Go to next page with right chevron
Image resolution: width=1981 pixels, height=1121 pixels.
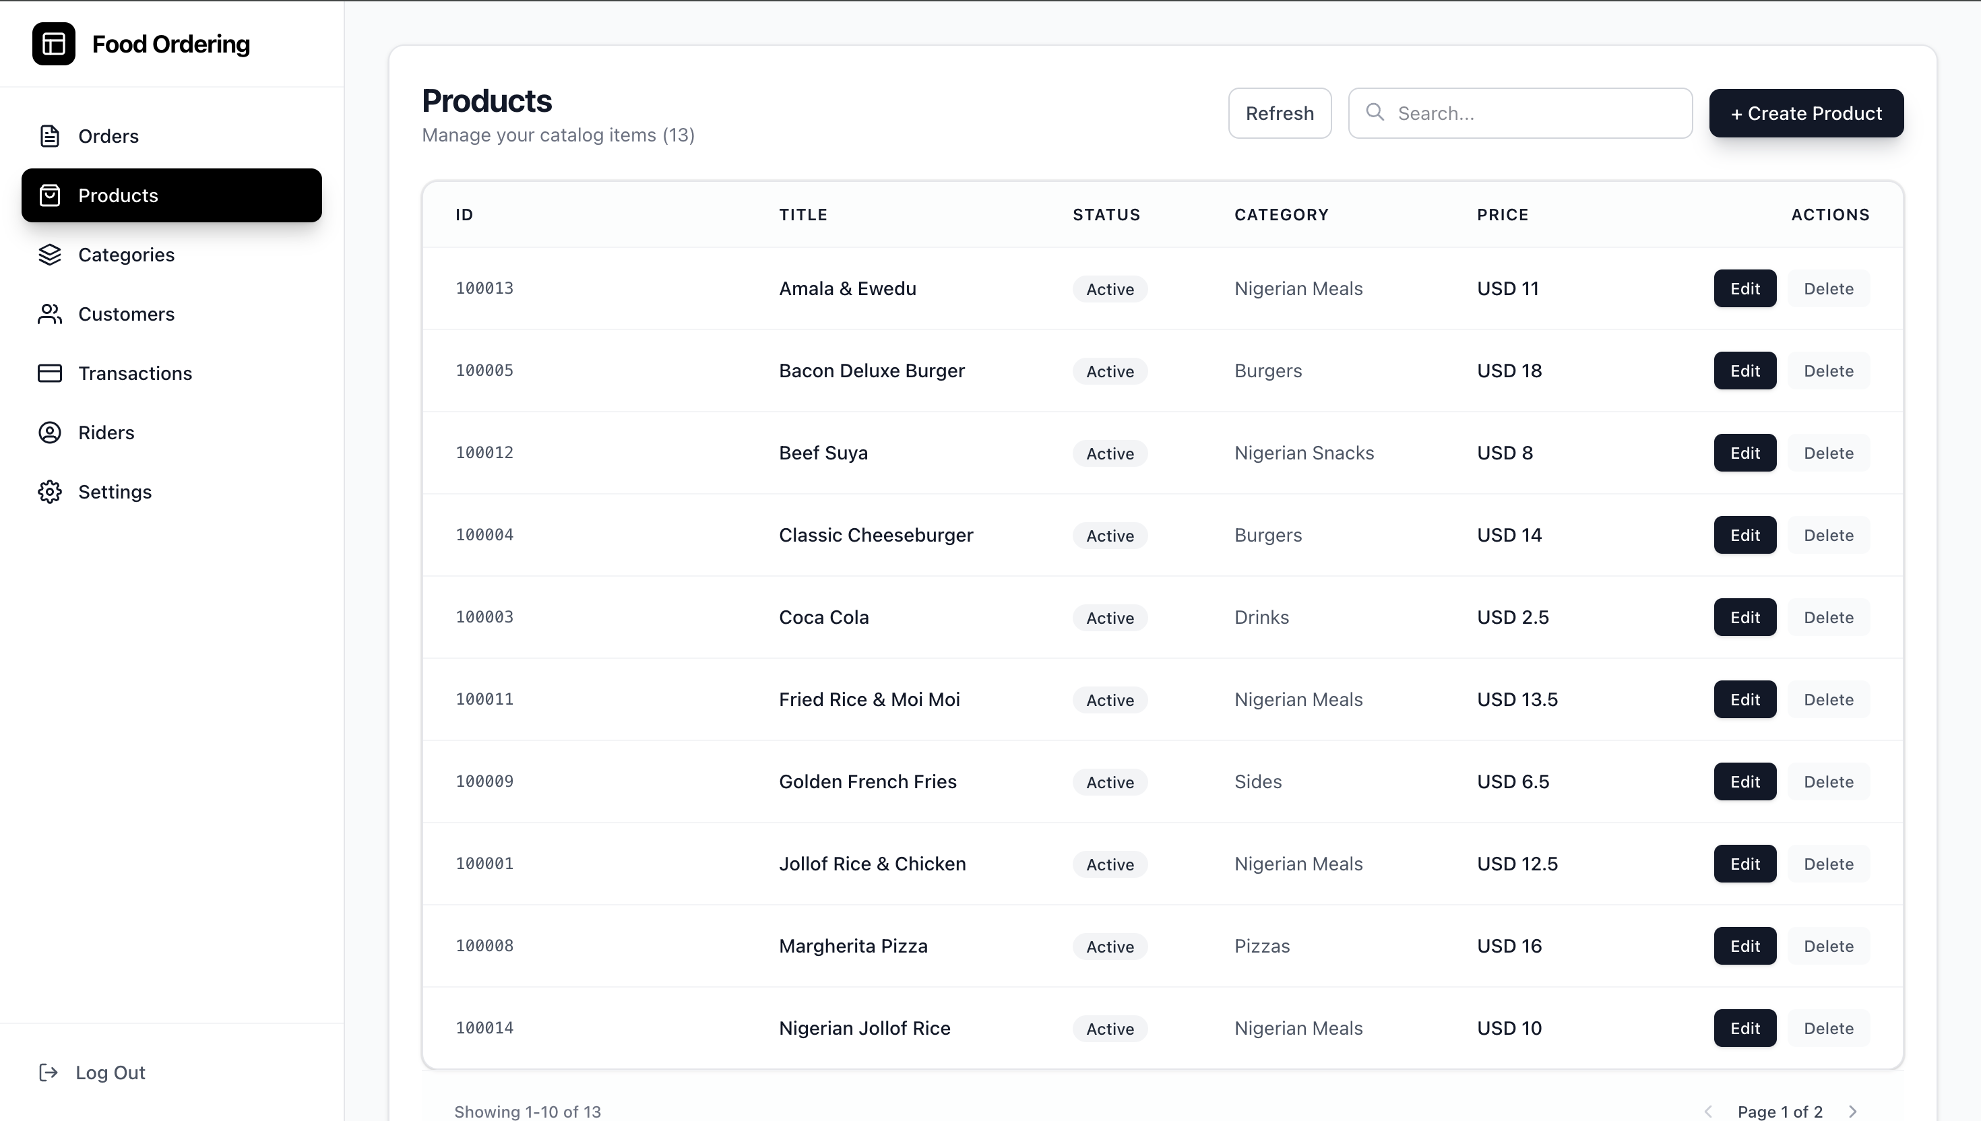coord(1852,1111)
